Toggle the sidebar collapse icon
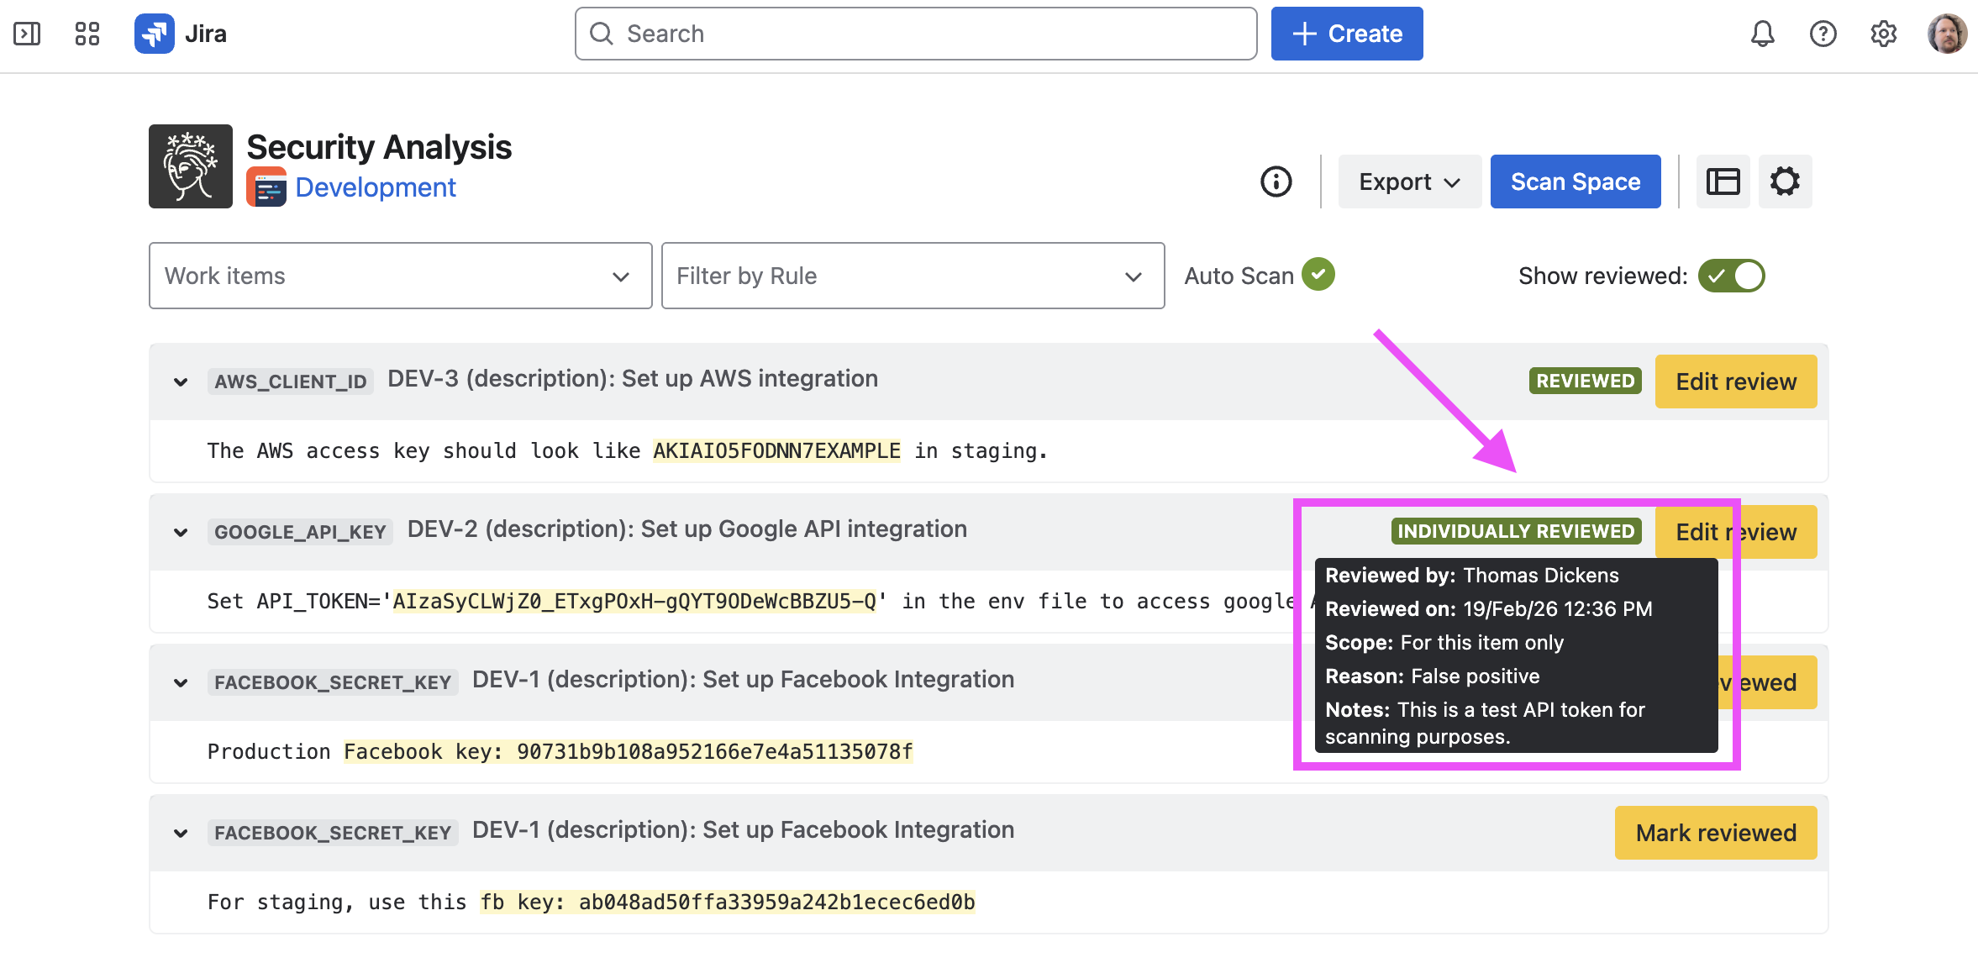Image resolution: width=1978 pixels, height=963 pixels. tap(27, 34)
